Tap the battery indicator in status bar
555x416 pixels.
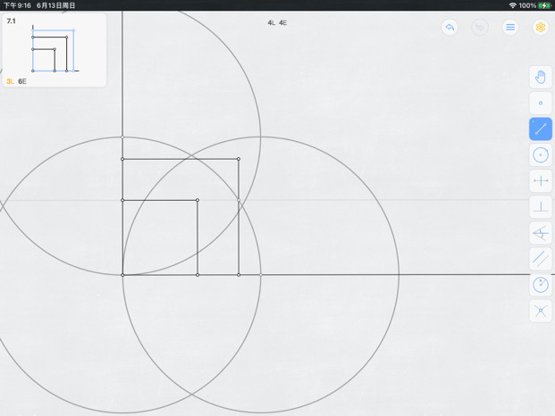point(544,5)
